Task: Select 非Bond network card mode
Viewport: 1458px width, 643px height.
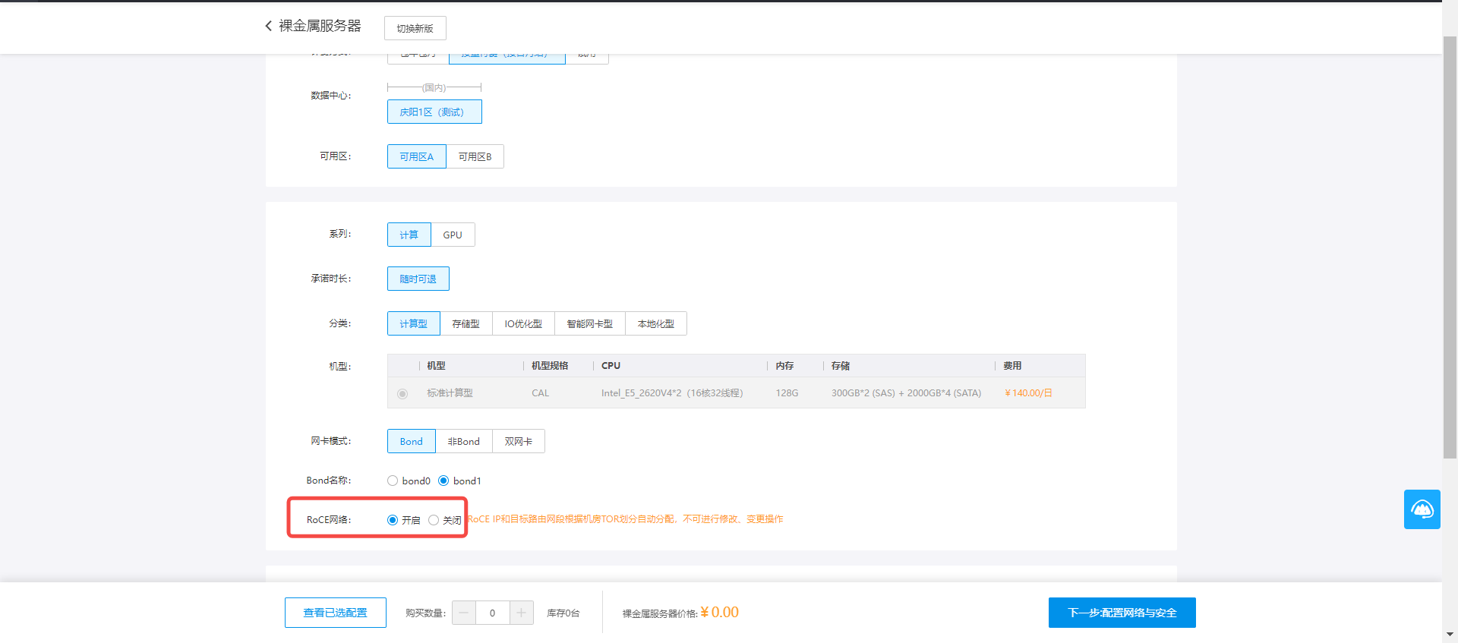Action: tap(464, 441)
